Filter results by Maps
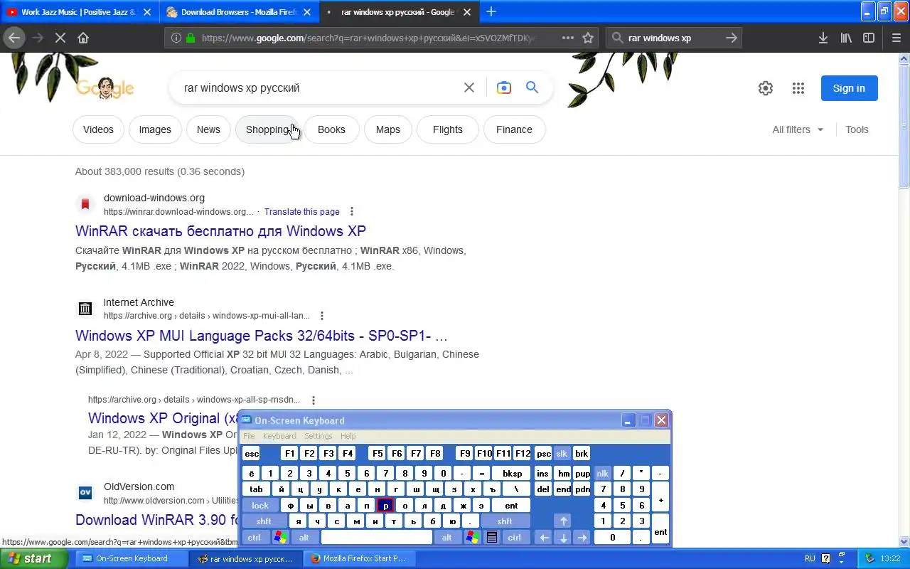910x569 pixels. [x=387, y=129]
